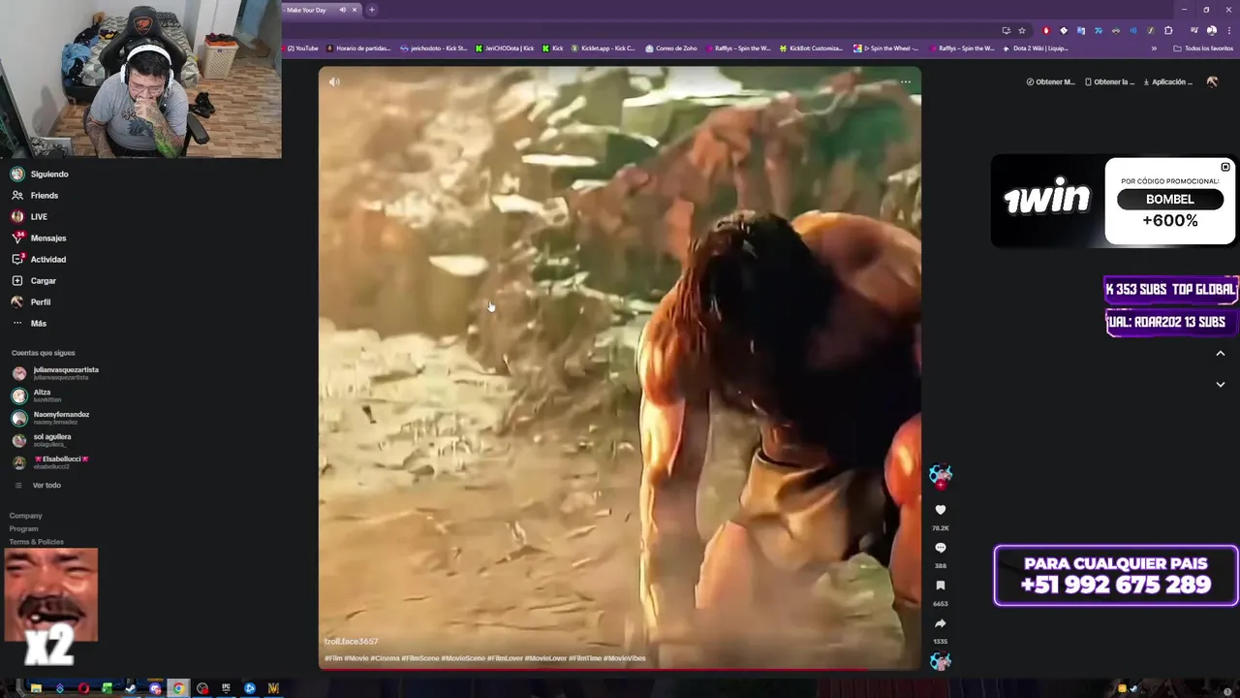The width and height of the screenshot is (1240, 698).
Task: Open Siguiendo in the sidebar
Action: 40,174
